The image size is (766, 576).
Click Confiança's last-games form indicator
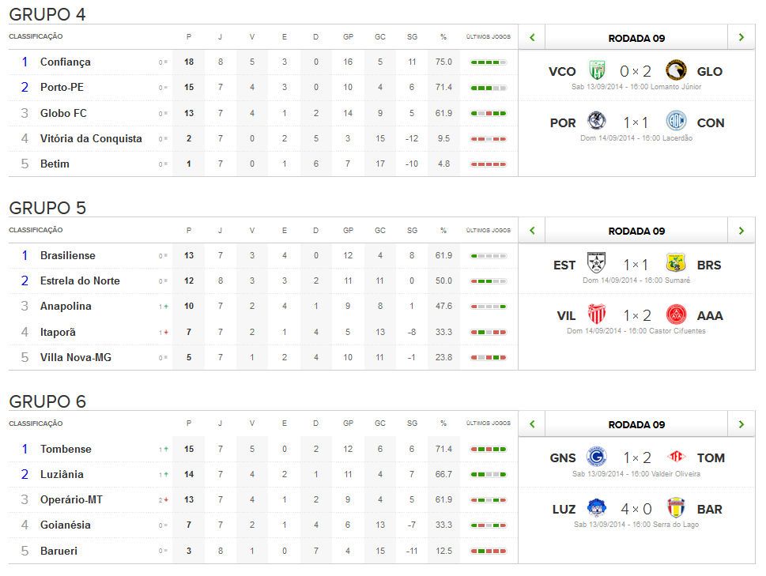[488, 62]
